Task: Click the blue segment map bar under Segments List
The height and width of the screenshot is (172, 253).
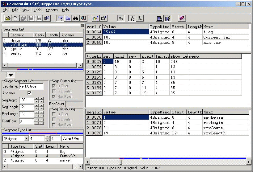Action: click(x=42, y=69)
